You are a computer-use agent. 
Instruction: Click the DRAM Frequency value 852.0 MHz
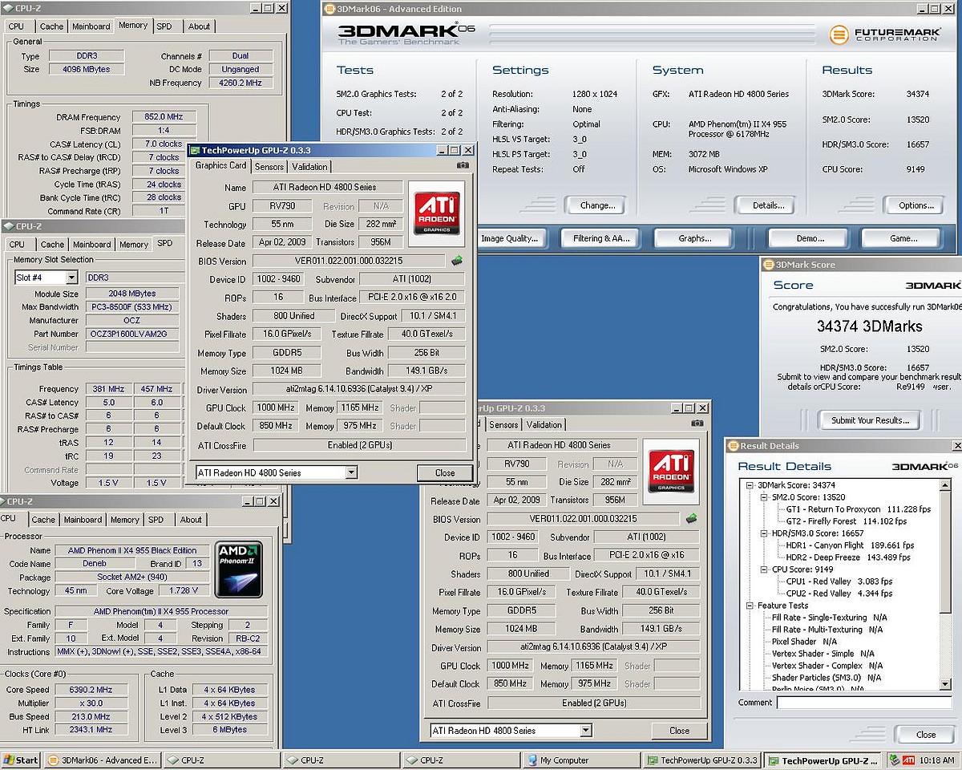click(x=164, y=117)
